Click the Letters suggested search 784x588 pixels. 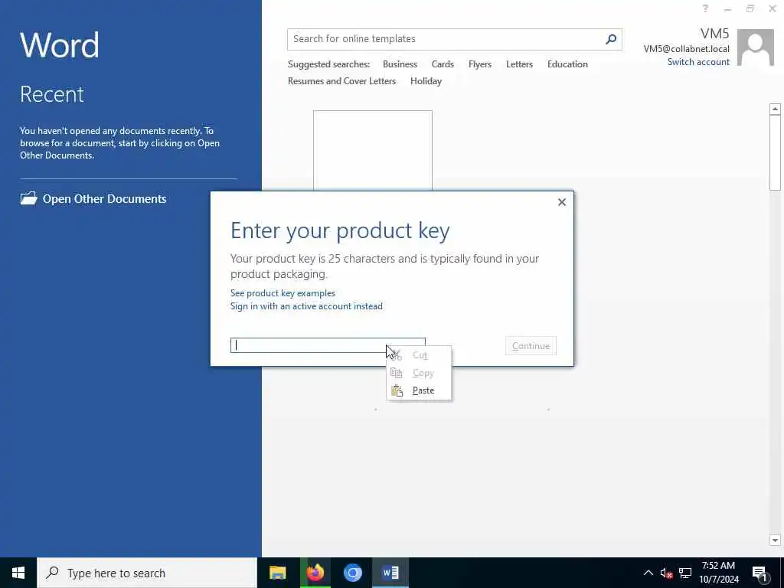tap(519, 64)
